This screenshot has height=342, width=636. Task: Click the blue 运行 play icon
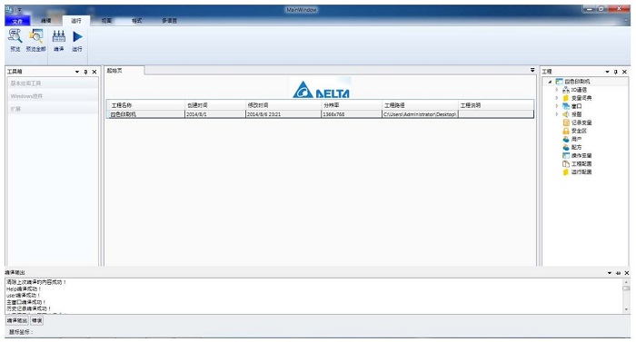[77, 36]
